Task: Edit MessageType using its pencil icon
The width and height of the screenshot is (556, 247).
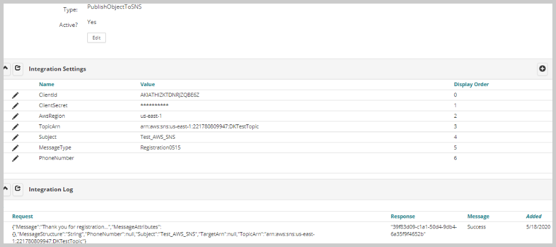Action: pos(16,148)
